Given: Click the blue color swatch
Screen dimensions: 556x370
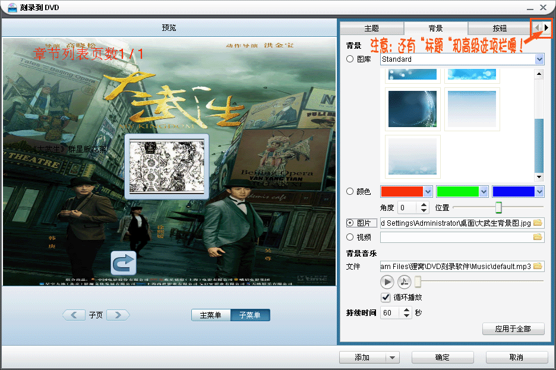Looking at the screenshot, I should (513, 192).
